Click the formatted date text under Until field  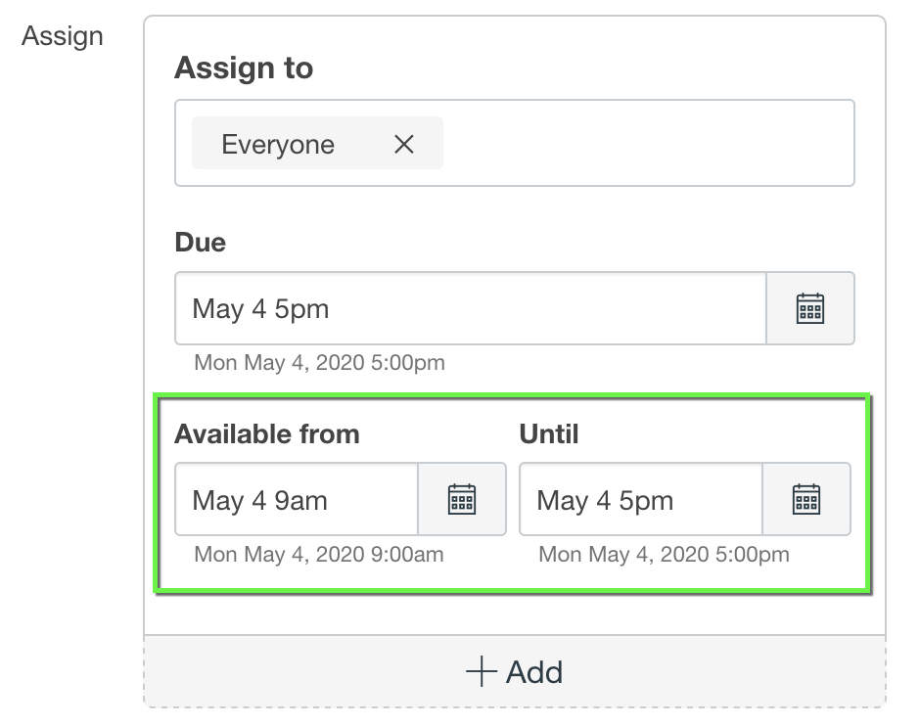click(664, 555)
